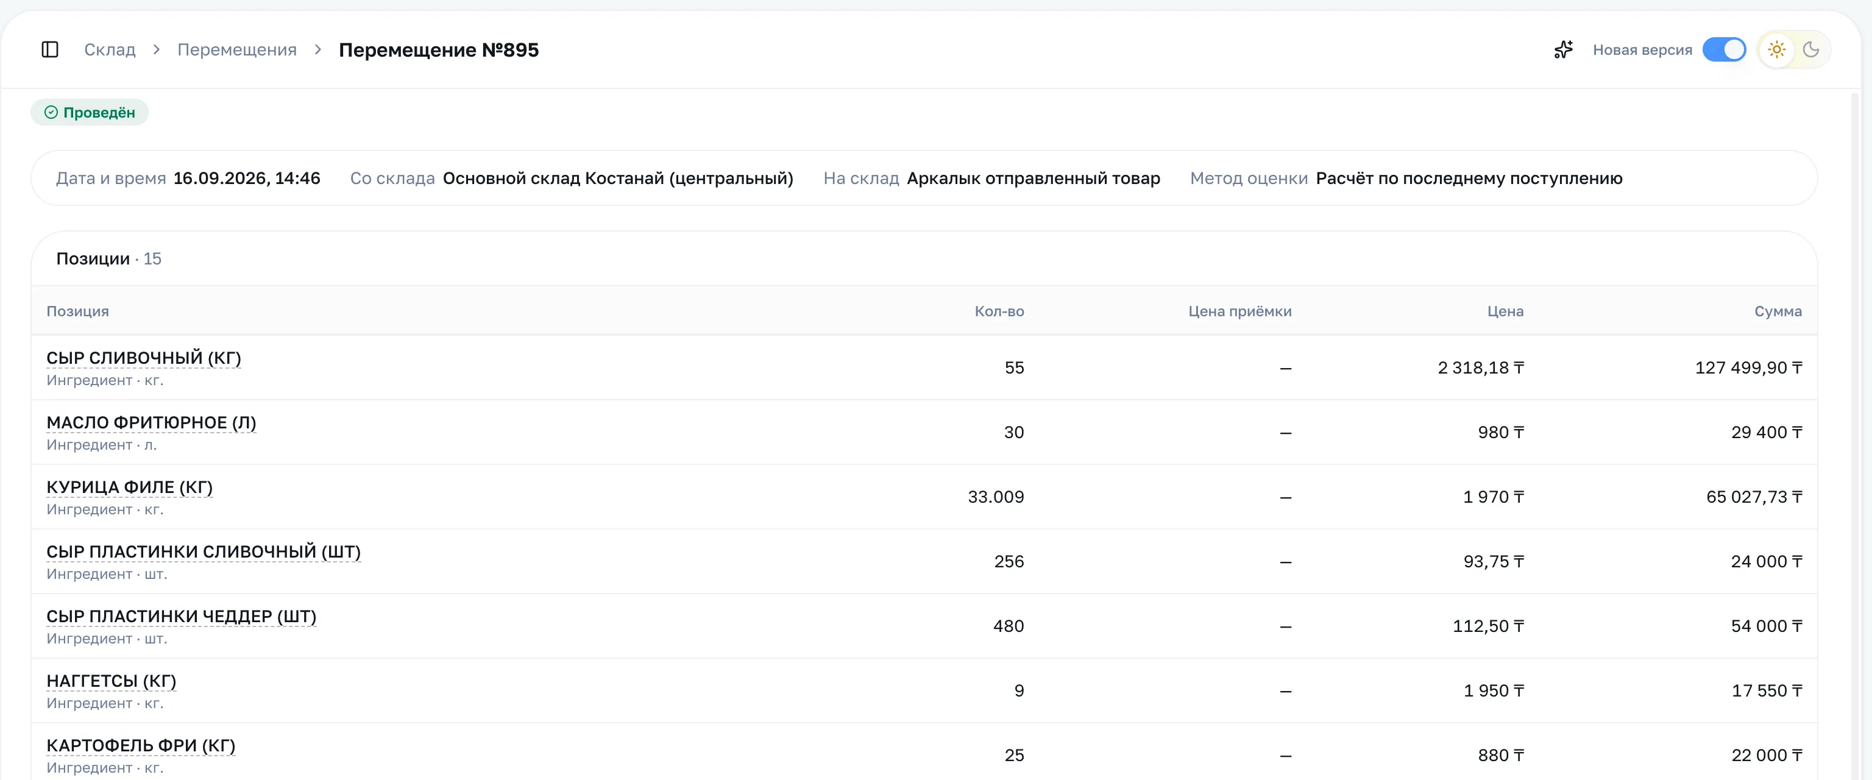
Task: Click the price 880 ₸
Action: tap(1501, 756)
